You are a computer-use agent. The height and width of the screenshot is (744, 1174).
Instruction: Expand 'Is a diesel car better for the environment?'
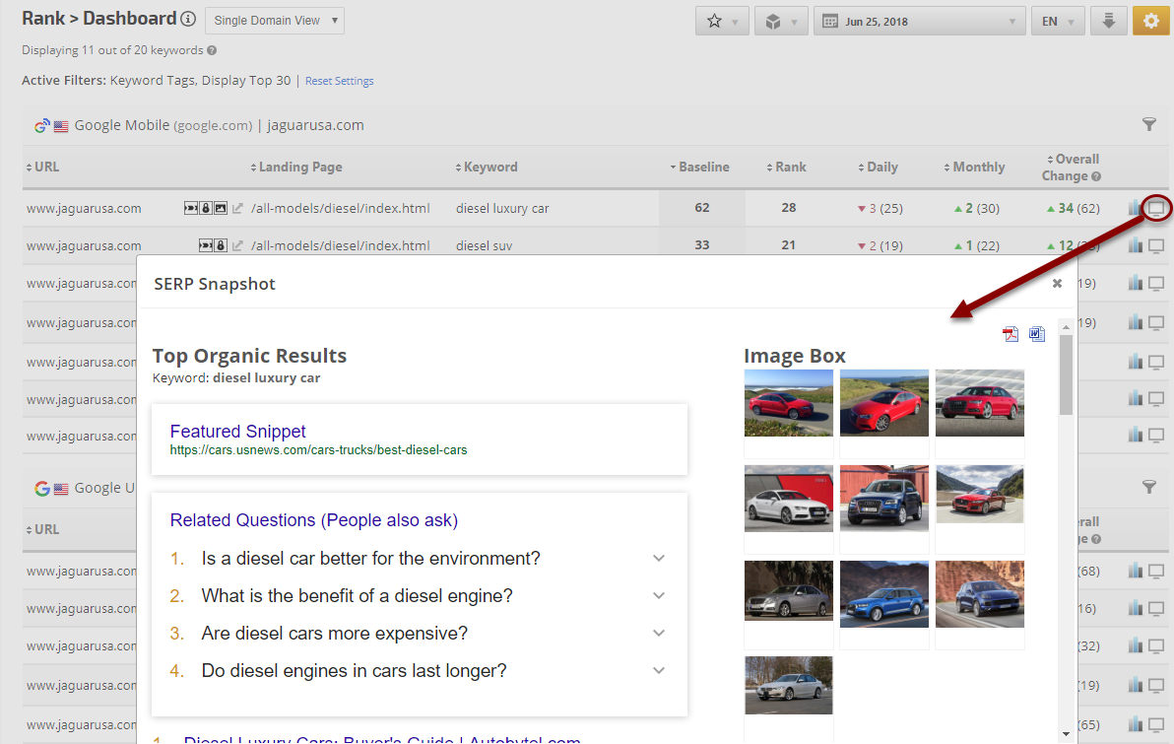pos(659,559)
